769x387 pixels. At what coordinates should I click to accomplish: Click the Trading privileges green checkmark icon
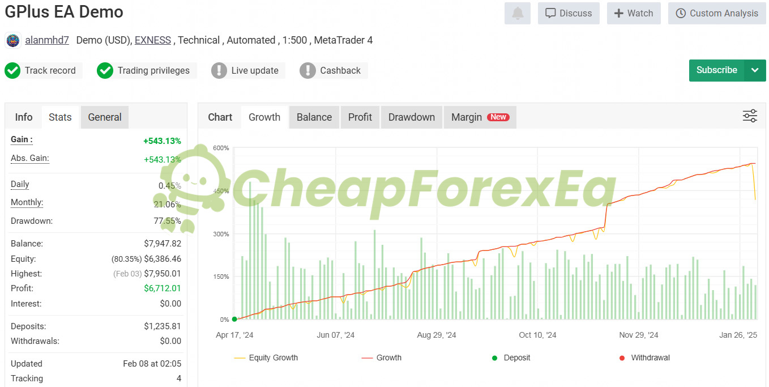(x=105, y=71)
